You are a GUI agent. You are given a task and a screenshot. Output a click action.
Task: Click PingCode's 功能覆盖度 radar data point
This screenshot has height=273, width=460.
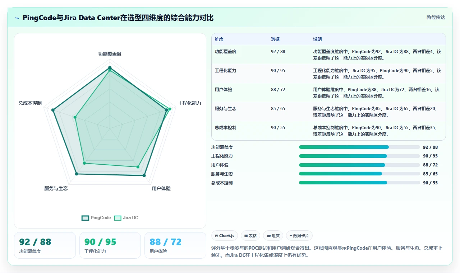[x=110, y=67]
